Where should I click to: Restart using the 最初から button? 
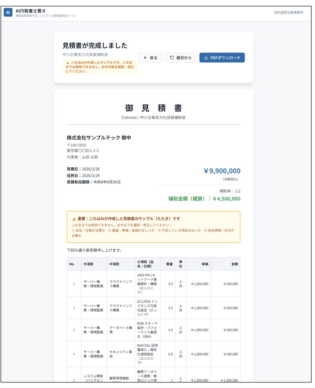click(180, 58)
